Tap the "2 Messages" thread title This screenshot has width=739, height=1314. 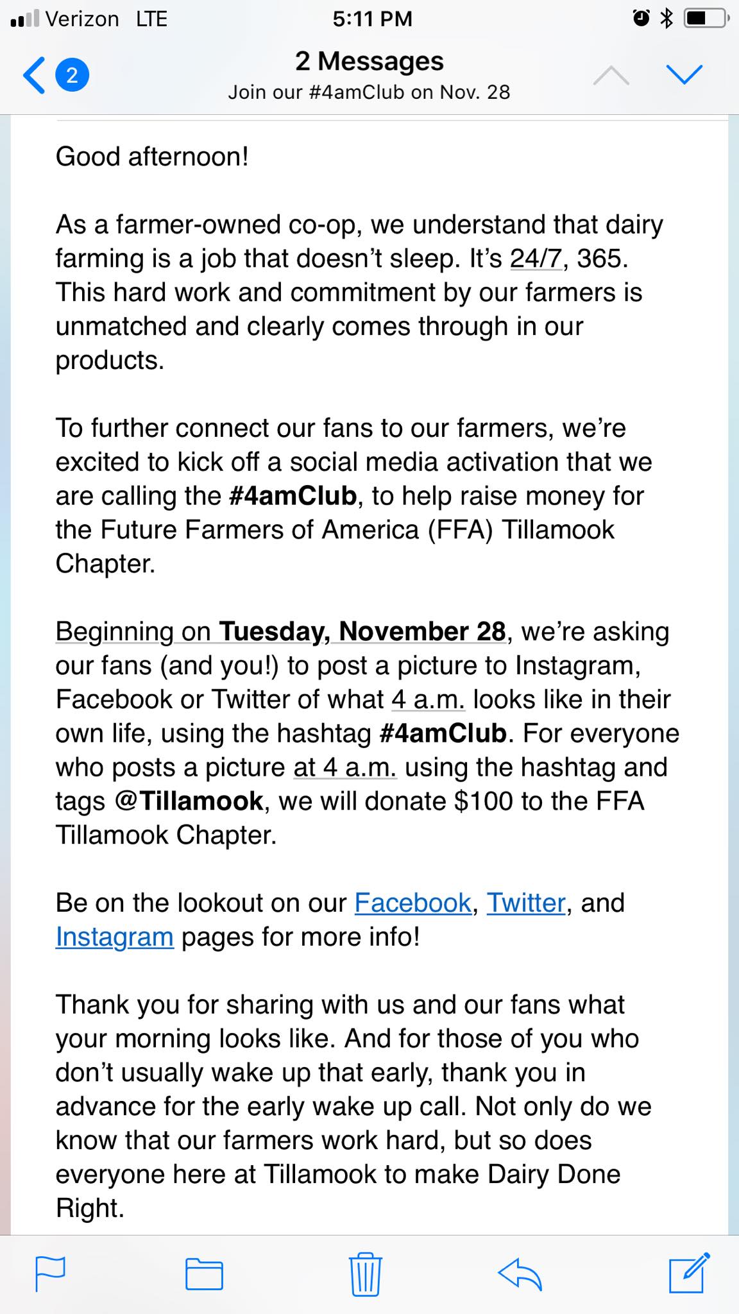click(369, 61)
